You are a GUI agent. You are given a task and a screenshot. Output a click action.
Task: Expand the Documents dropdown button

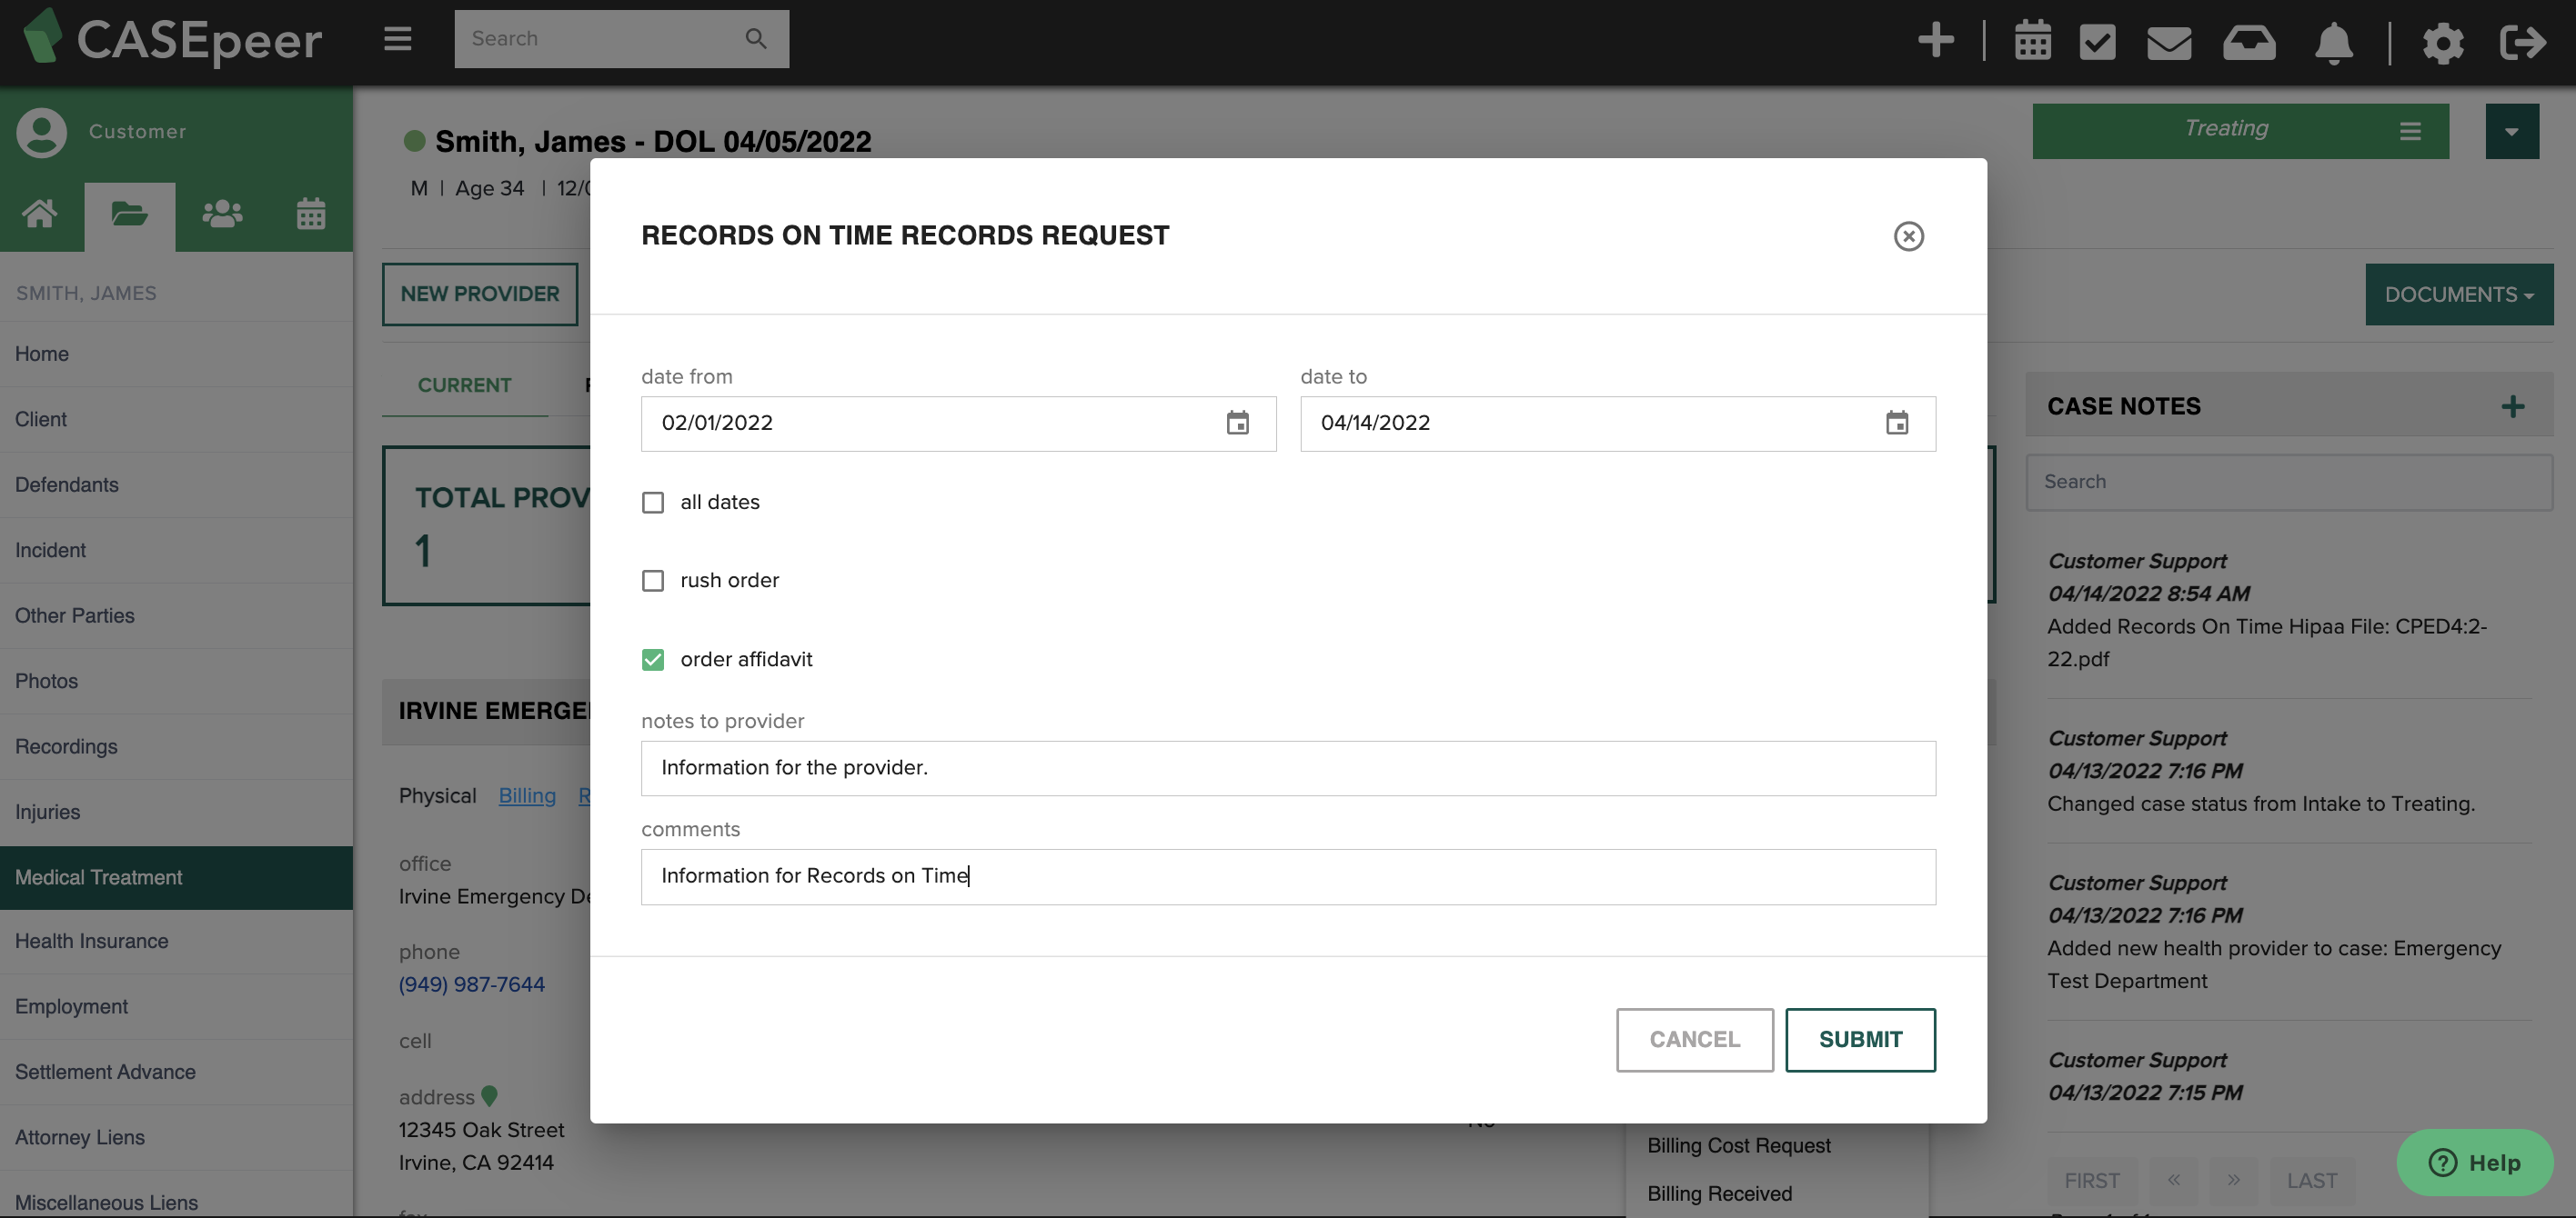point(2458,295)
